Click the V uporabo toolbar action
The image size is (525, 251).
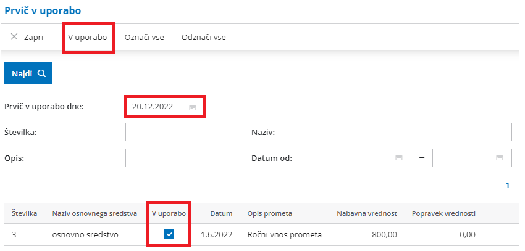[87, 37]
